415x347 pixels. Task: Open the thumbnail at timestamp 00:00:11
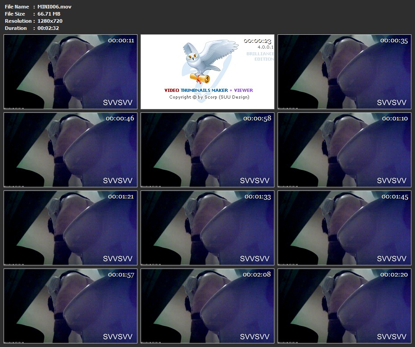tap(71, 72)
